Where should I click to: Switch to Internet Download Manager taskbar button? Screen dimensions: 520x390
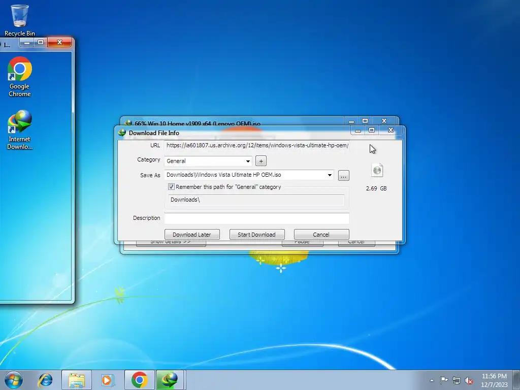tap(170, 380)
